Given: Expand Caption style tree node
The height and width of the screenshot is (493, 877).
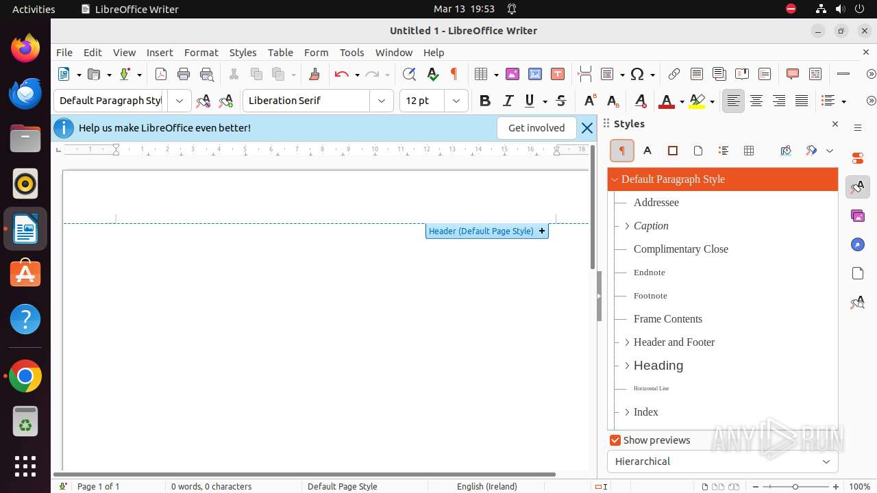Looking at the screenshot, I should pos(627,226).
